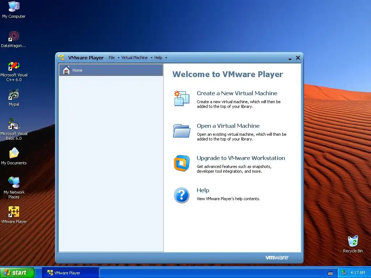Click the dropdown arrow next to File
This screenshot has width=371, height=278.
click(x=118, y=58)
